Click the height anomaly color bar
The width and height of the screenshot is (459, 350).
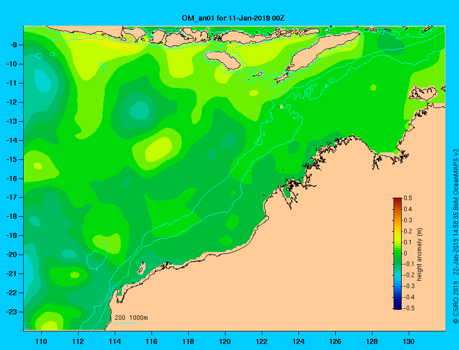point(398,253)
